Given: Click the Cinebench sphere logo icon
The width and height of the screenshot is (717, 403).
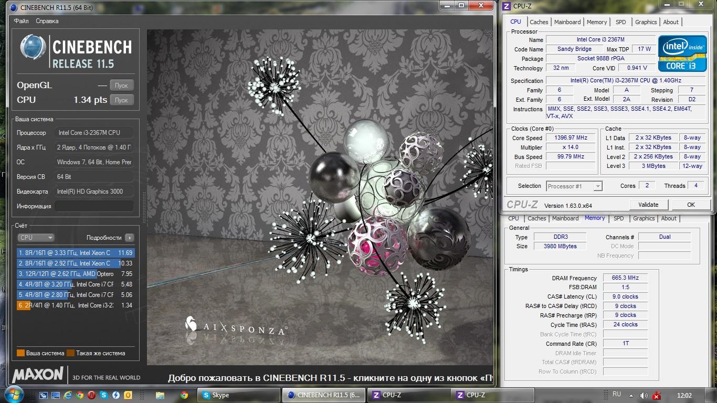Looking at the screenshot, I should coord(34,48).
